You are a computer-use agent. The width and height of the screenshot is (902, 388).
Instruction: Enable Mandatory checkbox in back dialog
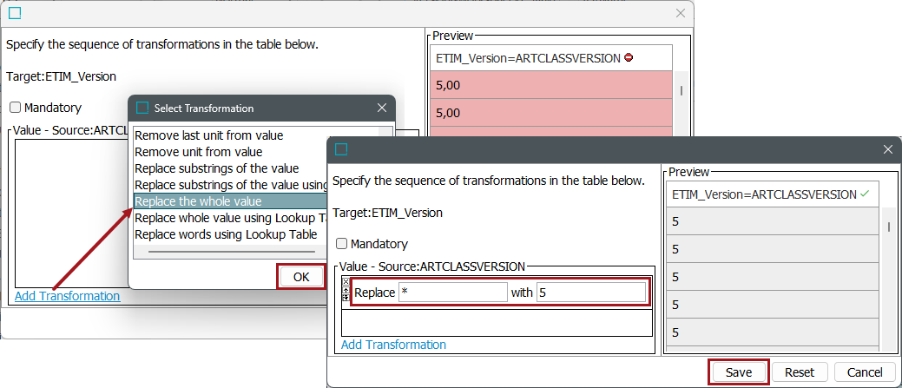(x=16, y=108)
